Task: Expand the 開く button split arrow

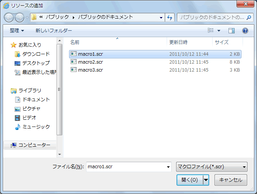Action: pyautogui.click(x=206, y=180)
